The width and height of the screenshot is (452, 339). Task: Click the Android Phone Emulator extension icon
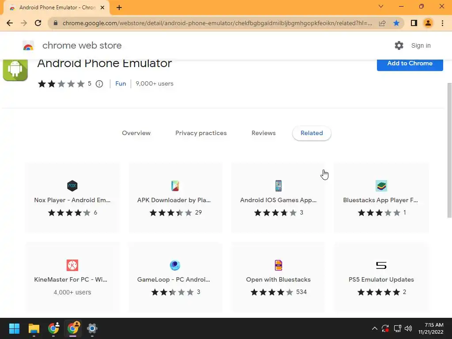click(x=15, y=69)
